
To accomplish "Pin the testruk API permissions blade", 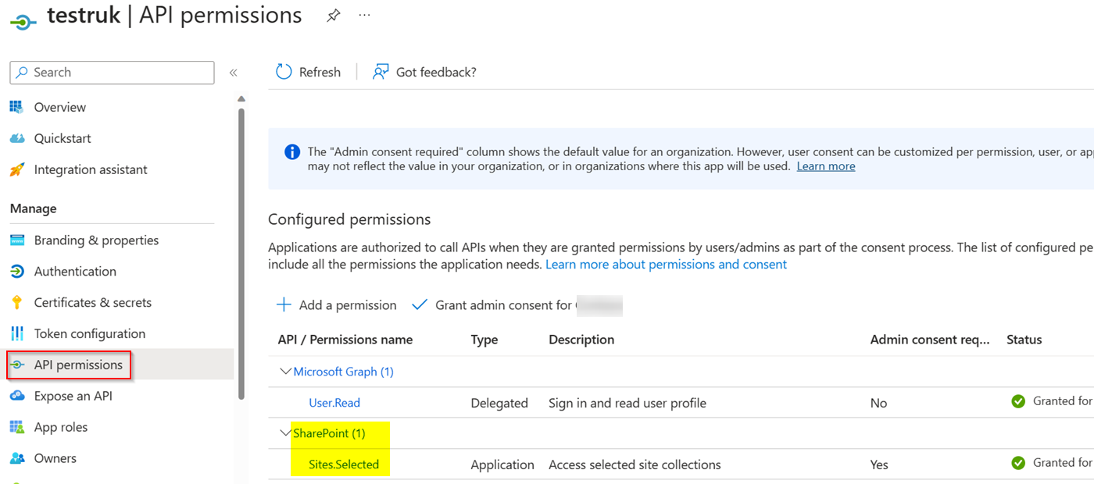I will tap(334, 16).
